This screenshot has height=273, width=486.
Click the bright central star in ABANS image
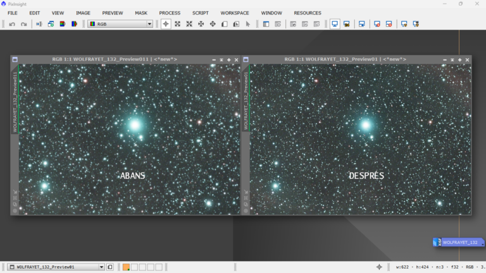point(135,125)
